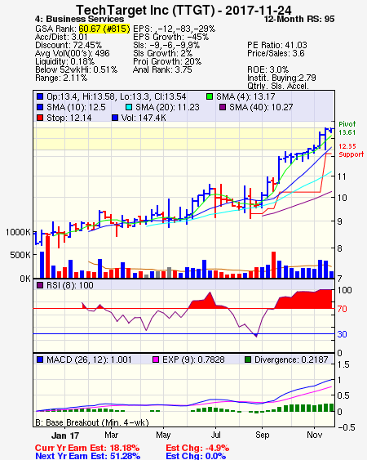This screenshot has height=460, width=367.
Task: Click the Stop: 12.14 legend text
Action: tap(69, 118)
